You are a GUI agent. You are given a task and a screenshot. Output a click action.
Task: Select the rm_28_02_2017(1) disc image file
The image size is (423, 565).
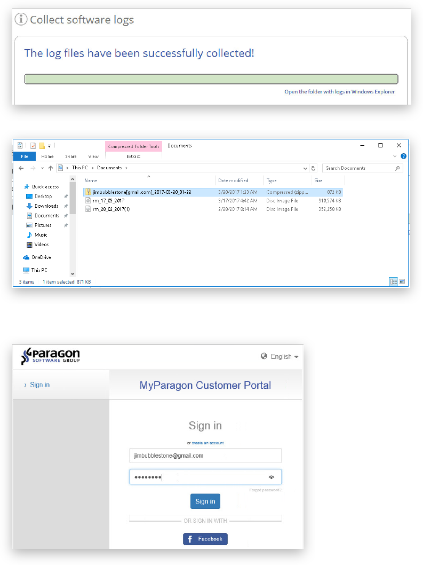pyautogui.click(x=213, y=209)
